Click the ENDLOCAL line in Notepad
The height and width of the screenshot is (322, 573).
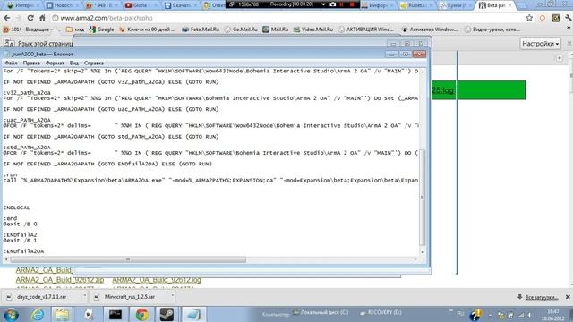[x=16, y=208]
